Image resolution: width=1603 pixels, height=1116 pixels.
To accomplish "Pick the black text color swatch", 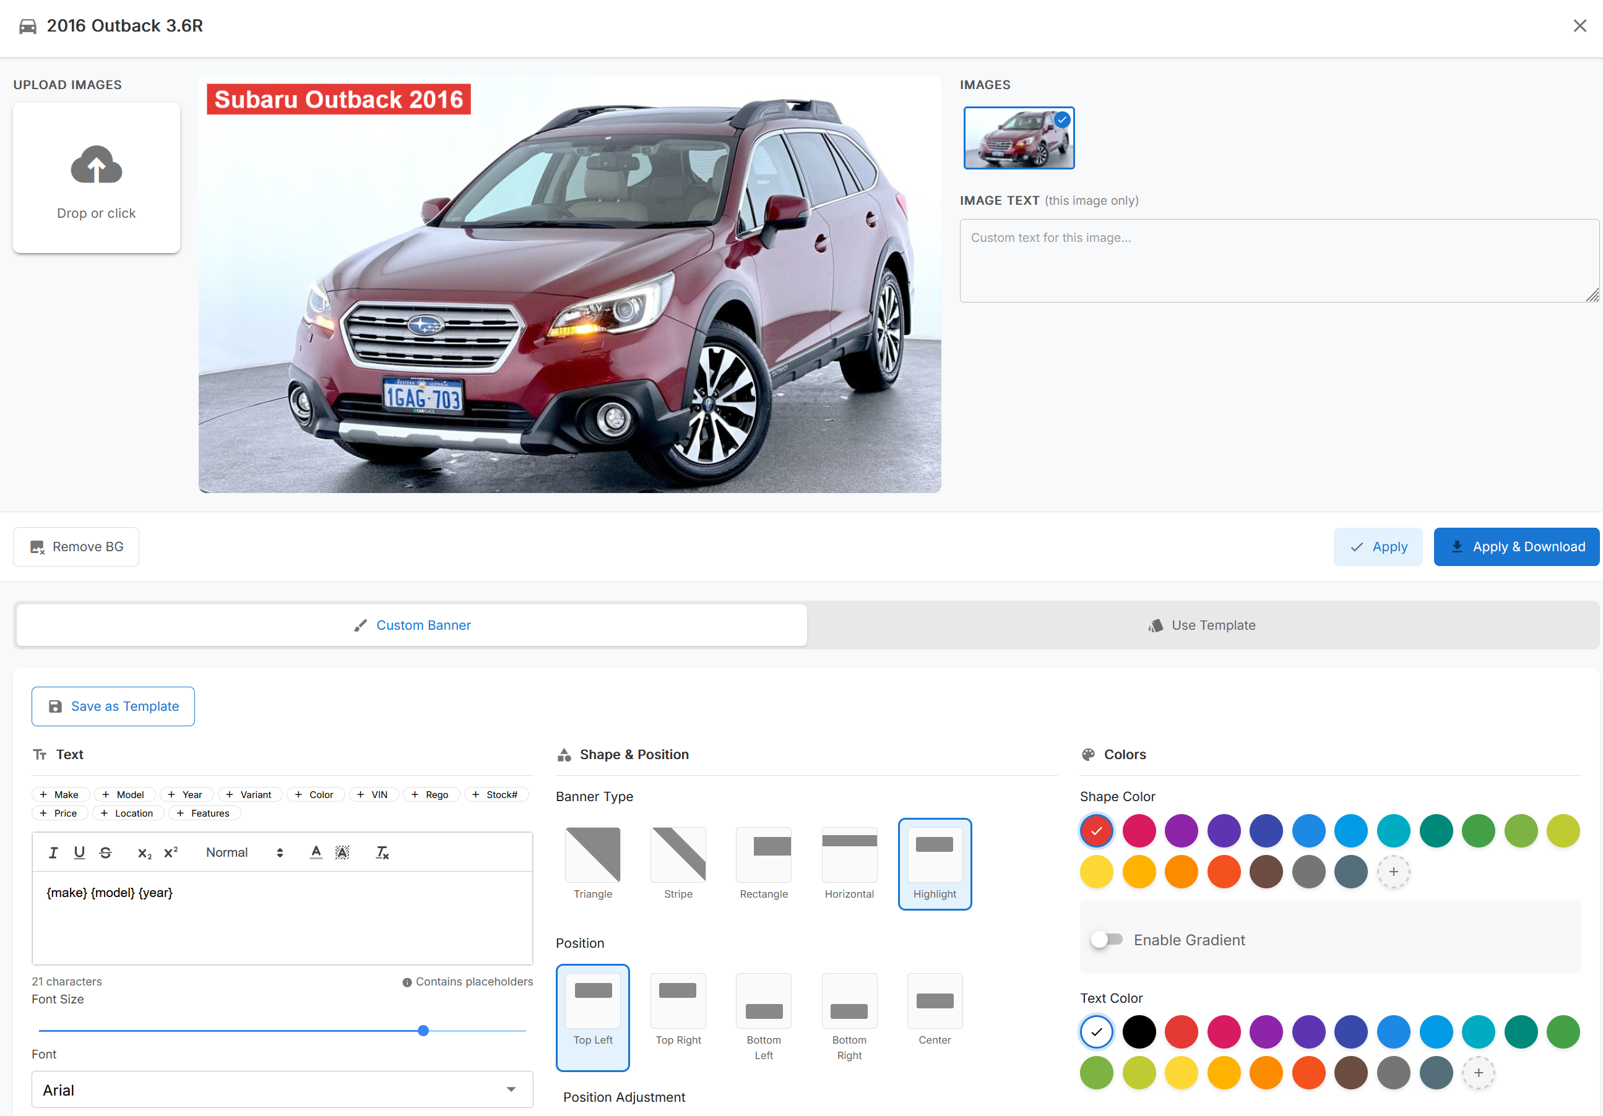I will pos(1139,1031).
